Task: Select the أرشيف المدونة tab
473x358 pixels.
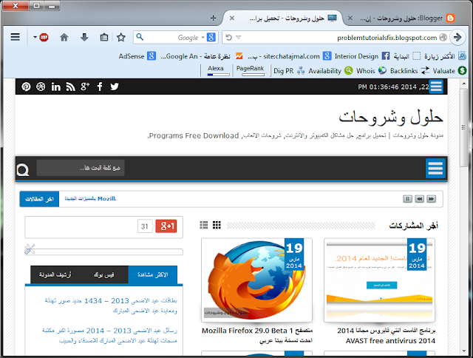Action: pos(55,274)
